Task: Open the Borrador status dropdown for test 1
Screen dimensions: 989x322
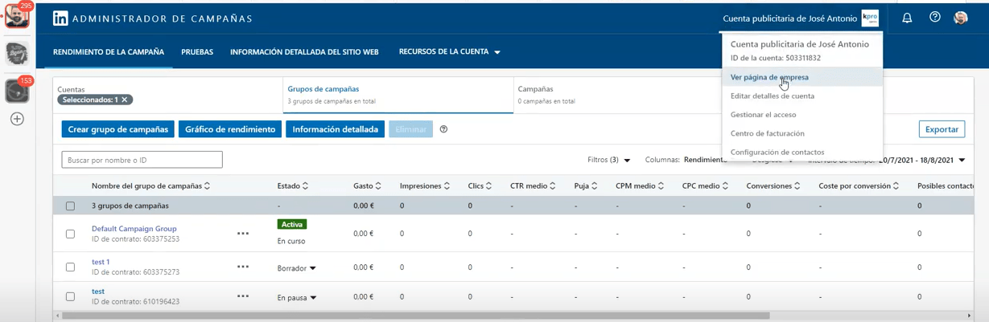Action: tap(297, 268)
